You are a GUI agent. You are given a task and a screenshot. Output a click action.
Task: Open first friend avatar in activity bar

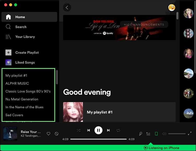coord(188,13)
